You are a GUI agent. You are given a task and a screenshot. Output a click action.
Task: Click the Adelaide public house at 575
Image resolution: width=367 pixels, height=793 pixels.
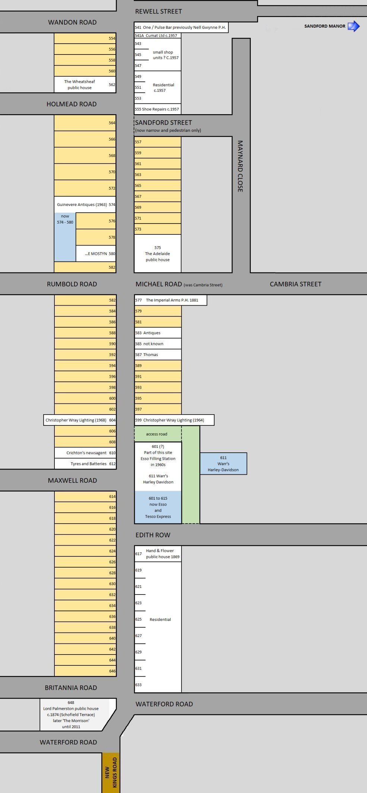(158, 253)
